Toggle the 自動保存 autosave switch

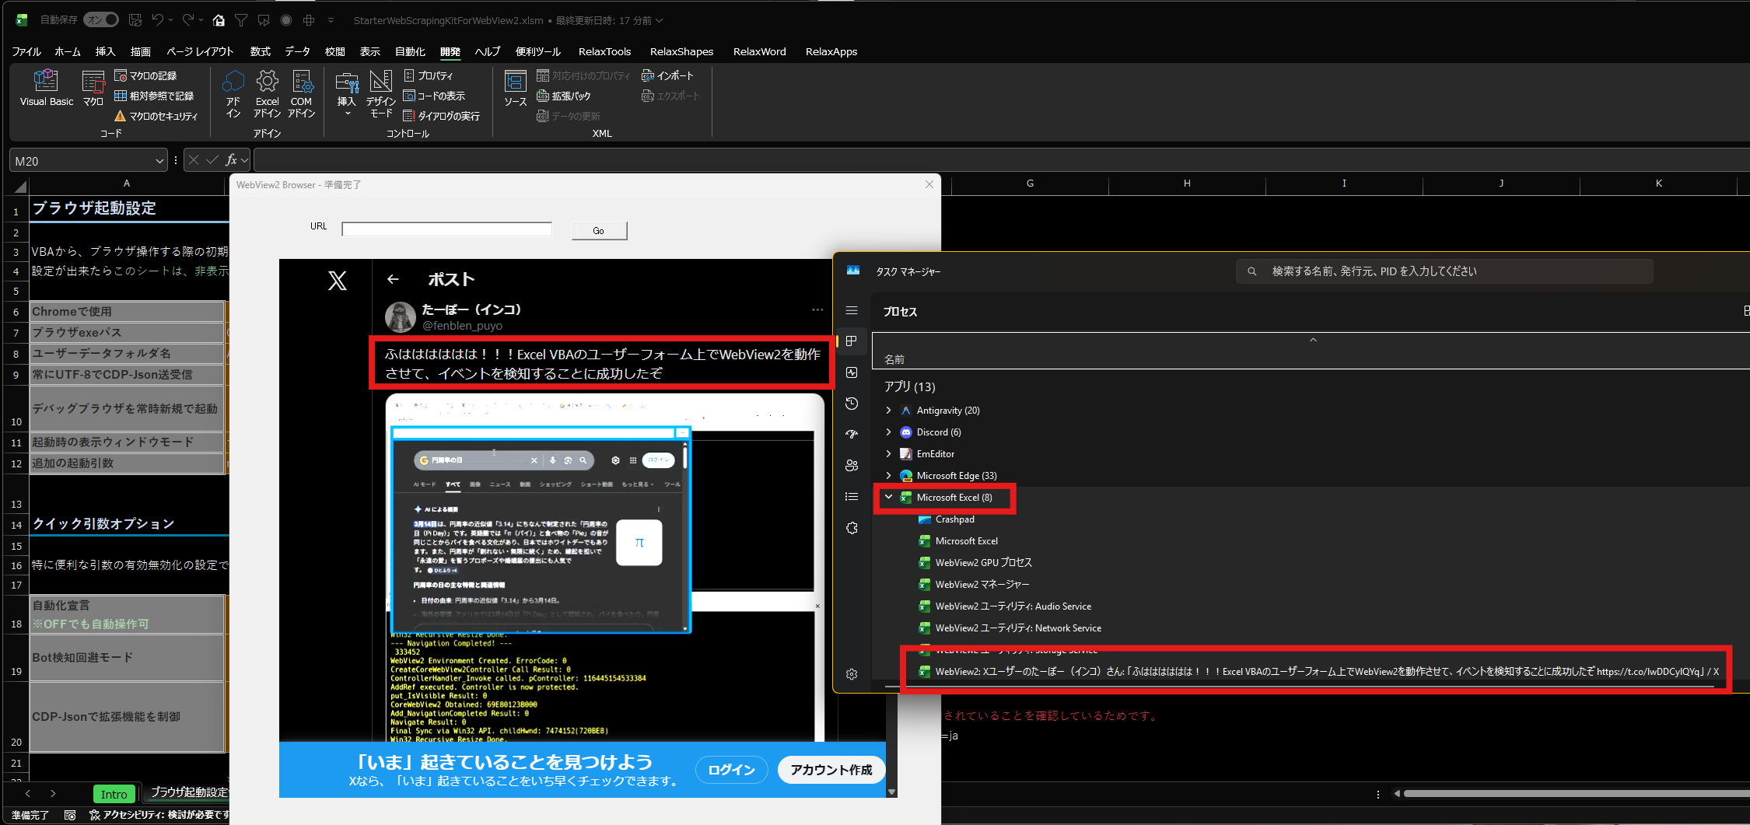101,19
